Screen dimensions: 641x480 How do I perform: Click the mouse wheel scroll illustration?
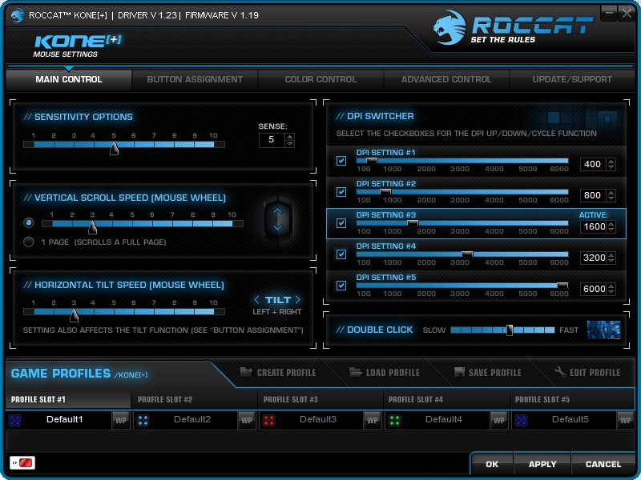pos(278,218)
